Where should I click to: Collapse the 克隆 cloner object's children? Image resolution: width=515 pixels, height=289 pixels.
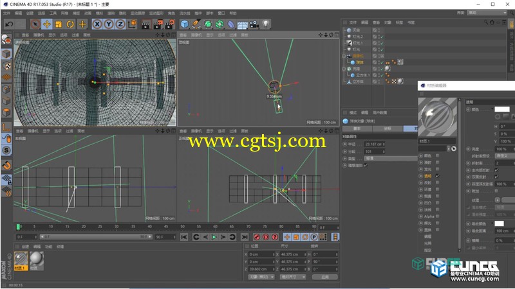pyautogui.click(x=344, y=69)
